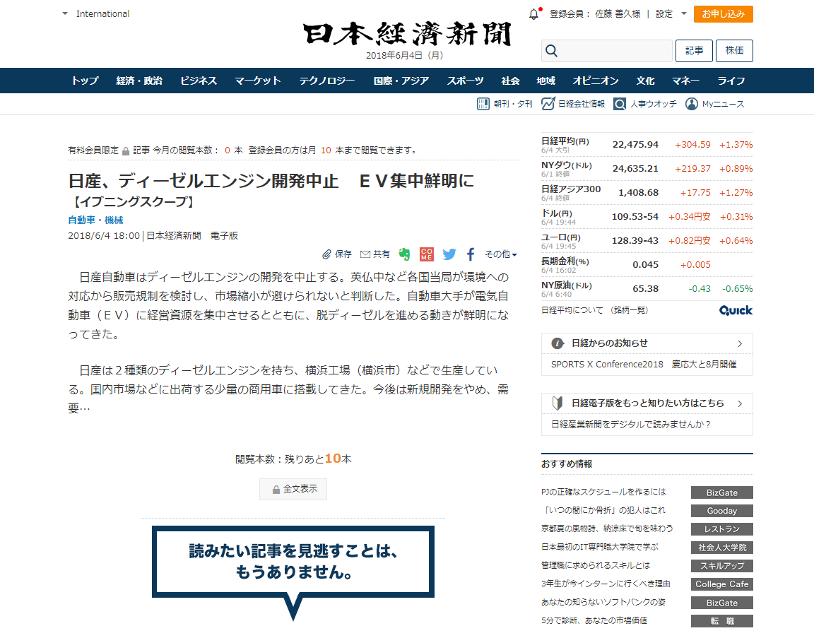814x638 pixels.
Task: Click the レストラン tag button
Action: click(721, 529)
